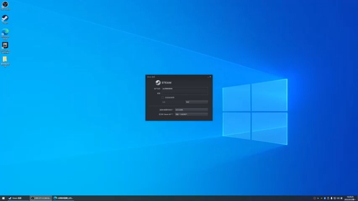This screenshot has width=358, height=201.
Task: Click the create new Steam account button
Action: (192, 114)
